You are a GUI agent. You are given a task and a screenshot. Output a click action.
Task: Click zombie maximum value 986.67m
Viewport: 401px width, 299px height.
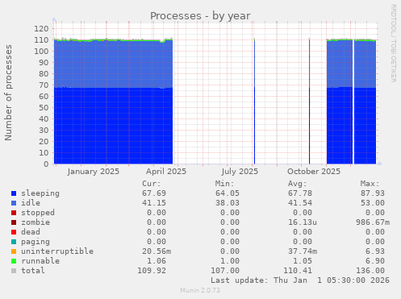point(373,222)
